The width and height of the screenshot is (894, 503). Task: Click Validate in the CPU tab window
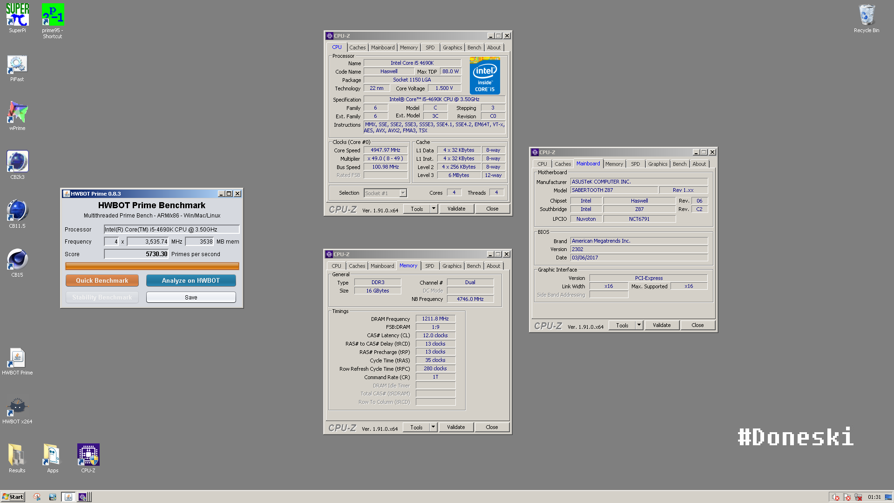pos(456,209)
